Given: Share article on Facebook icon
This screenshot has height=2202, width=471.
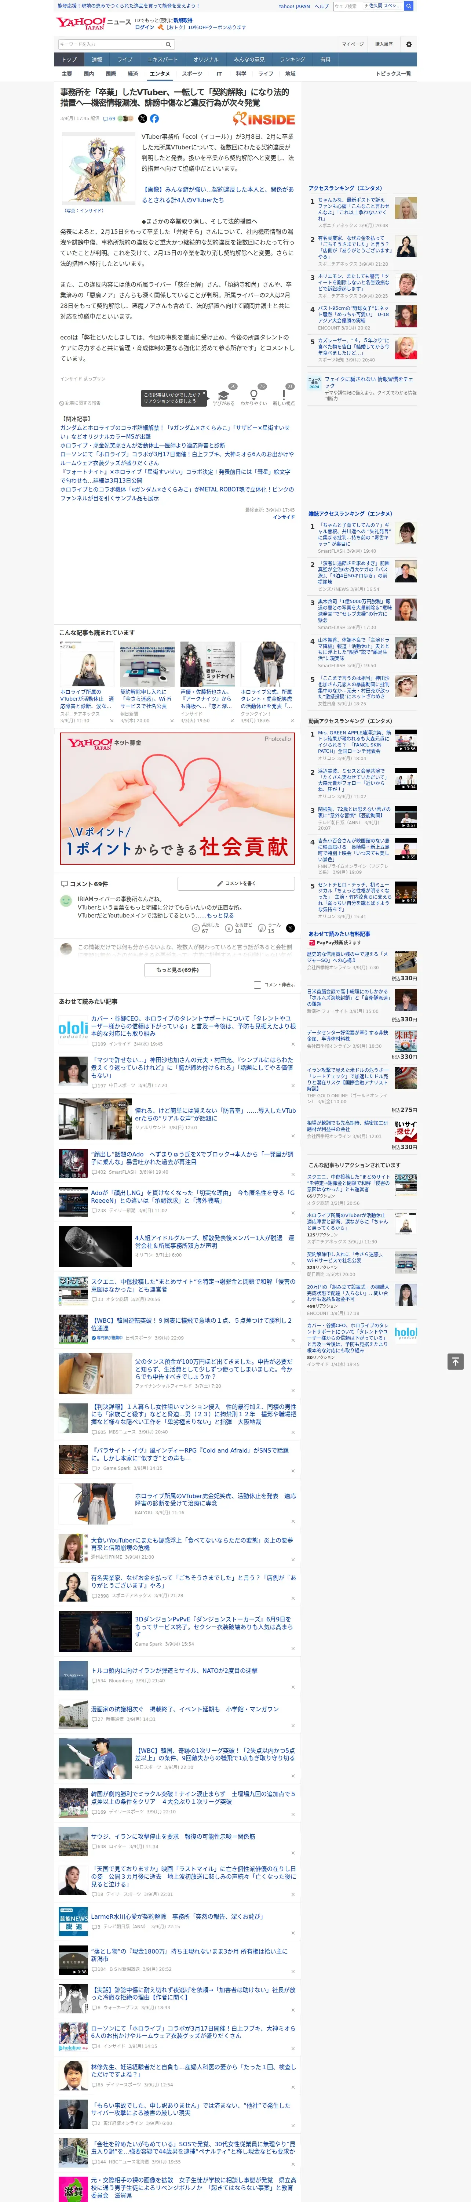Looking at the screenshot, I should 155,119.
